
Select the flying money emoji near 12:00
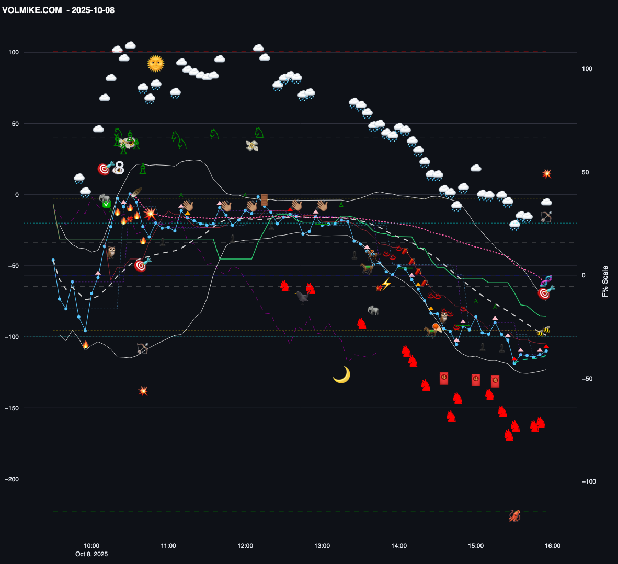coord(252,146)
